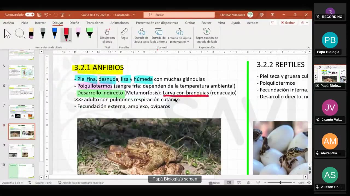350x196 pixels.
Task: Click the spell check status icon
Action: point(30,183)
